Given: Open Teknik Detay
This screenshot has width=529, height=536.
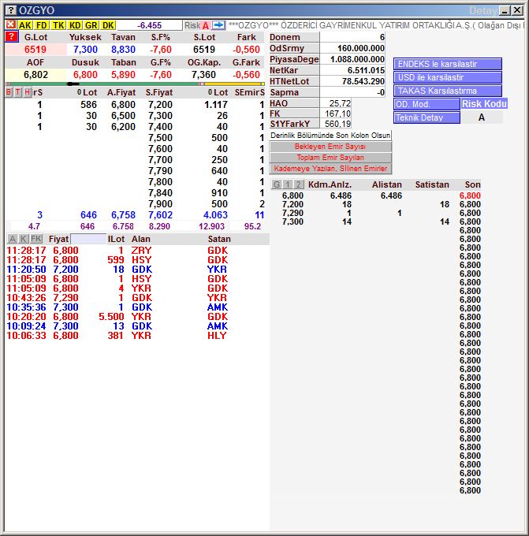Looking at the screenshot, I should point(427,117).
